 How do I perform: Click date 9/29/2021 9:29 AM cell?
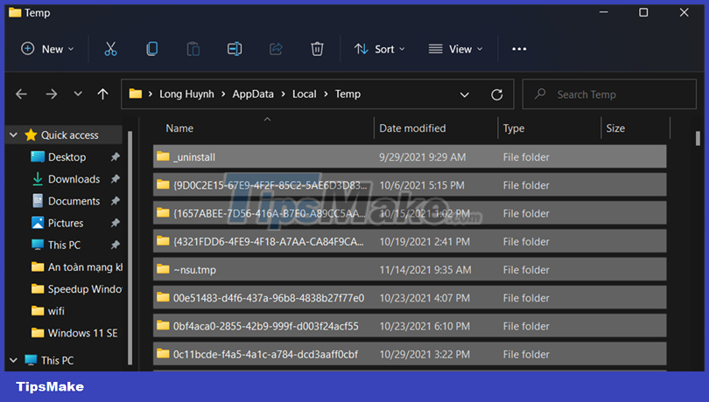point(422,156)
